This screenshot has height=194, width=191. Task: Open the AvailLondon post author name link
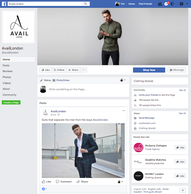click(59, 111)
